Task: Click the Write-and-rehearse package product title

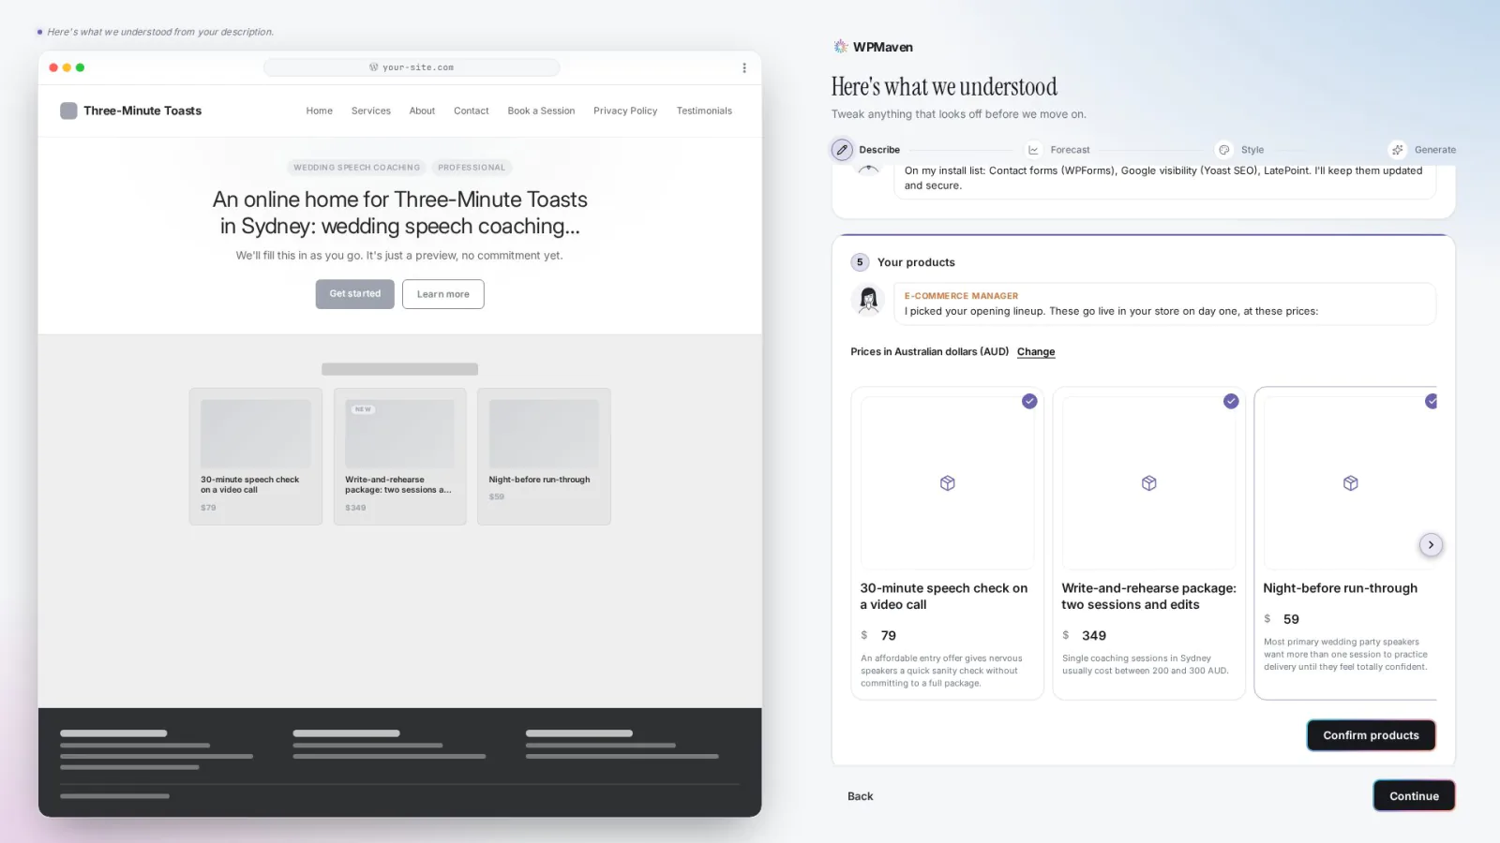Action: tap(1148, 597)
